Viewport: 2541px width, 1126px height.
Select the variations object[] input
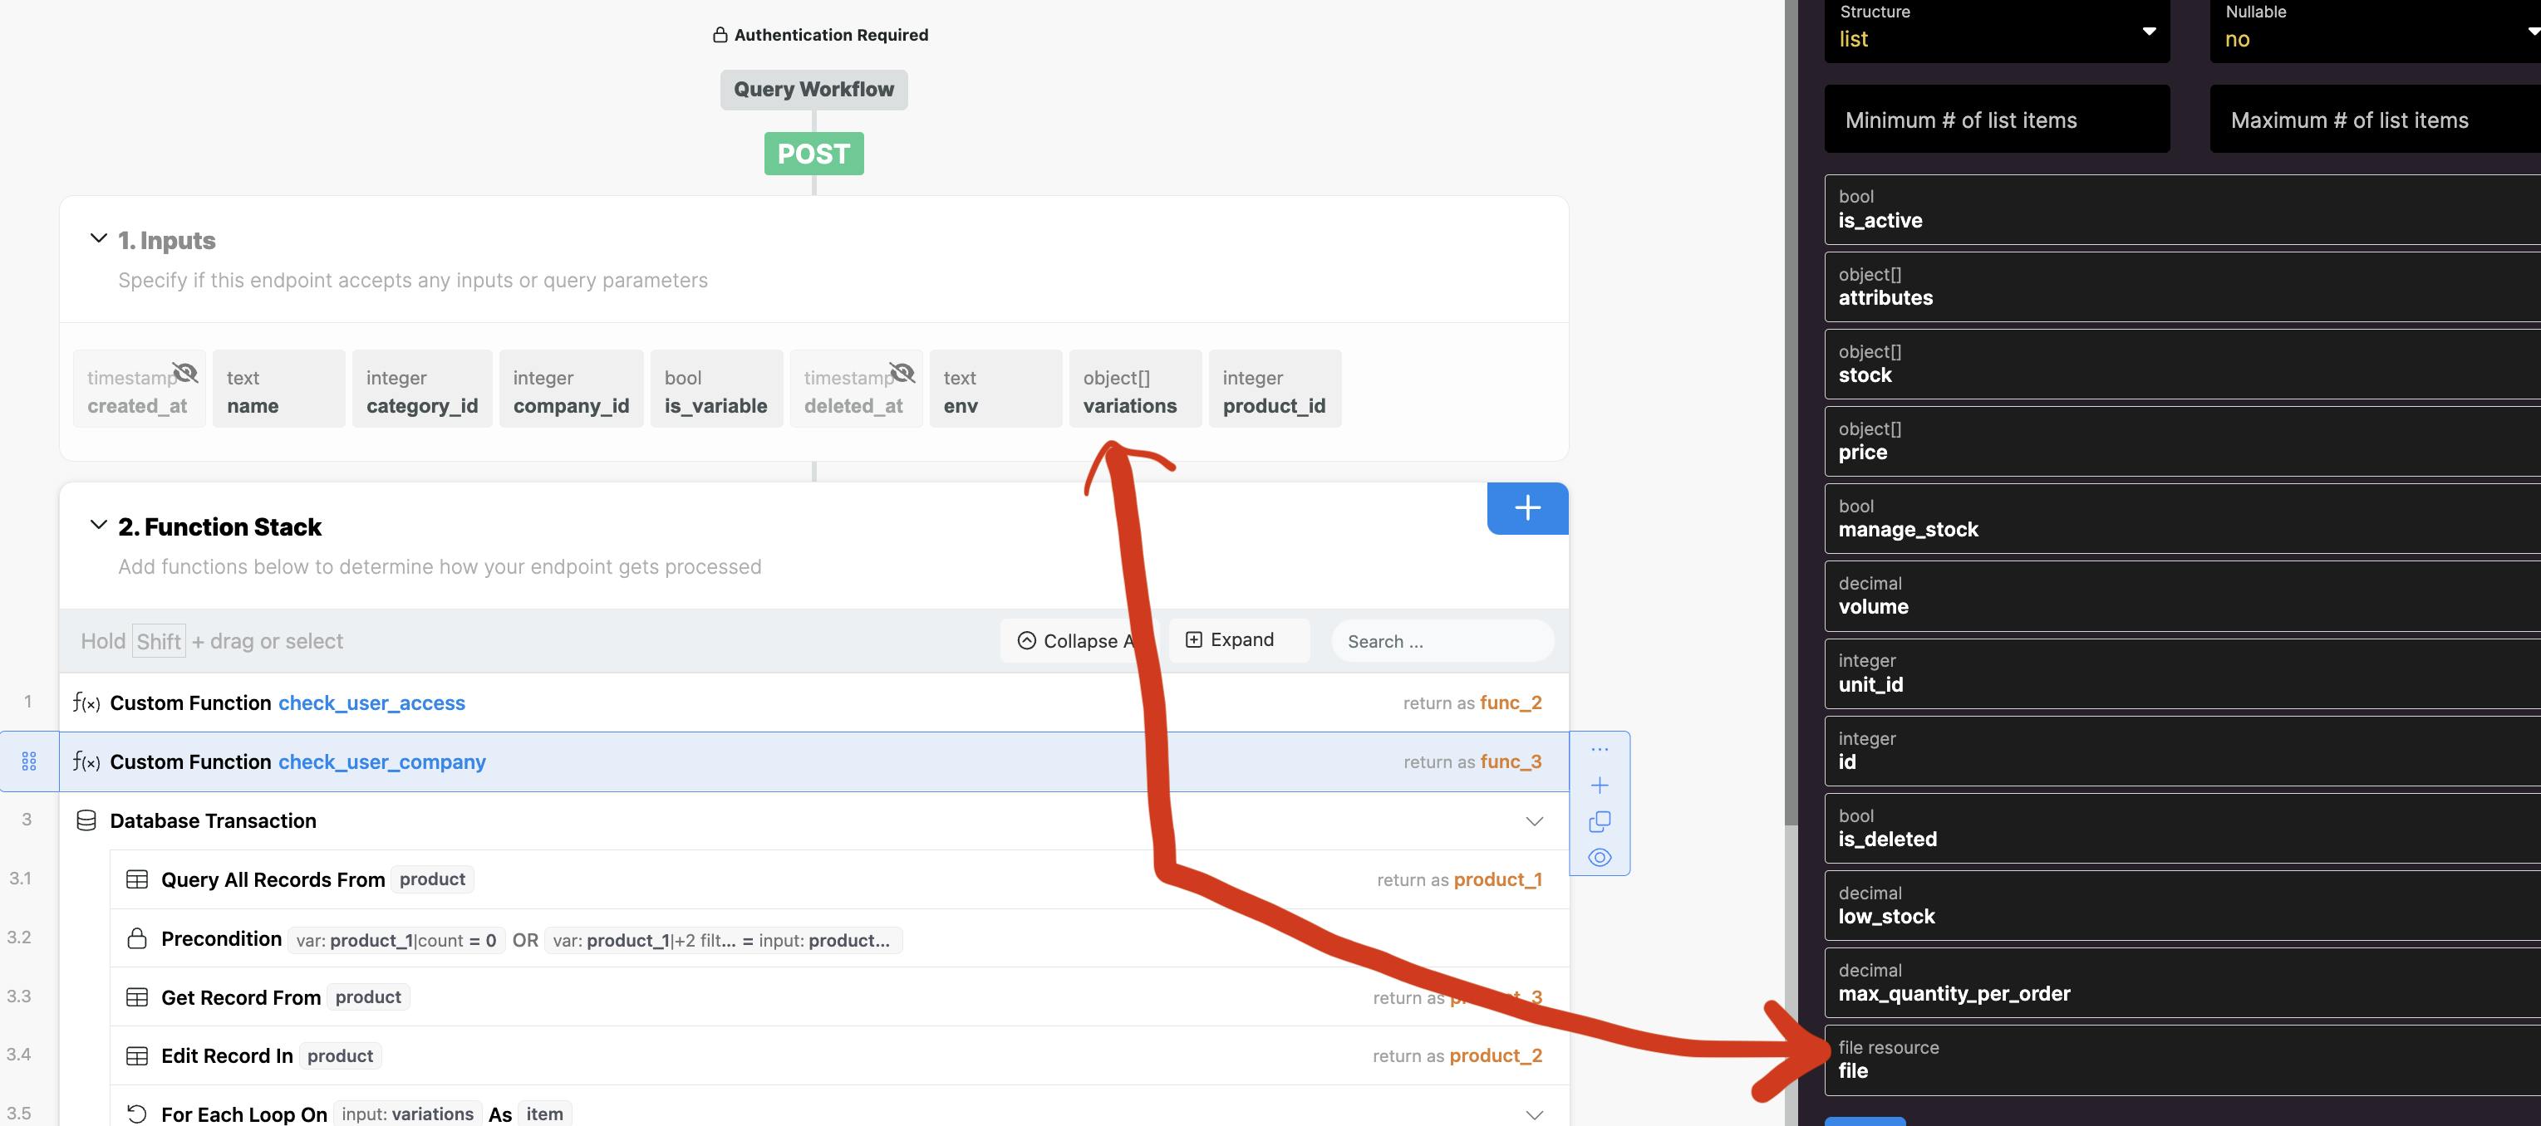coord(1134,391)
